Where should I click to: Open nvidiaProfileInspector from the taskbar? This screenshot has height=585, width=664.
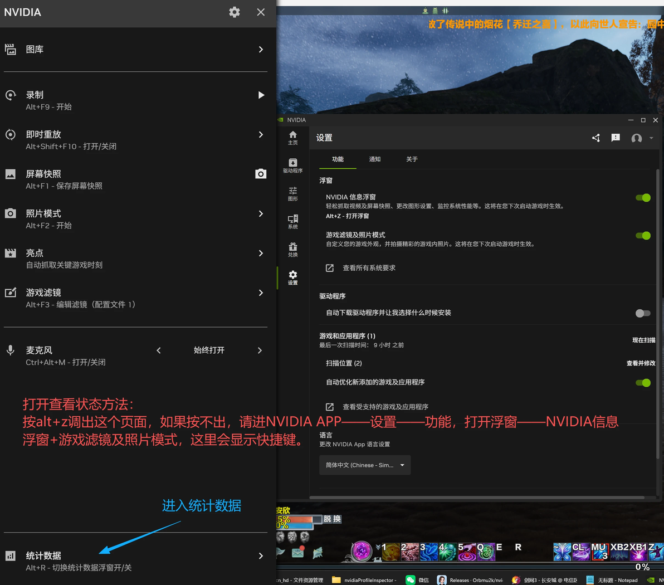[365, 580]
